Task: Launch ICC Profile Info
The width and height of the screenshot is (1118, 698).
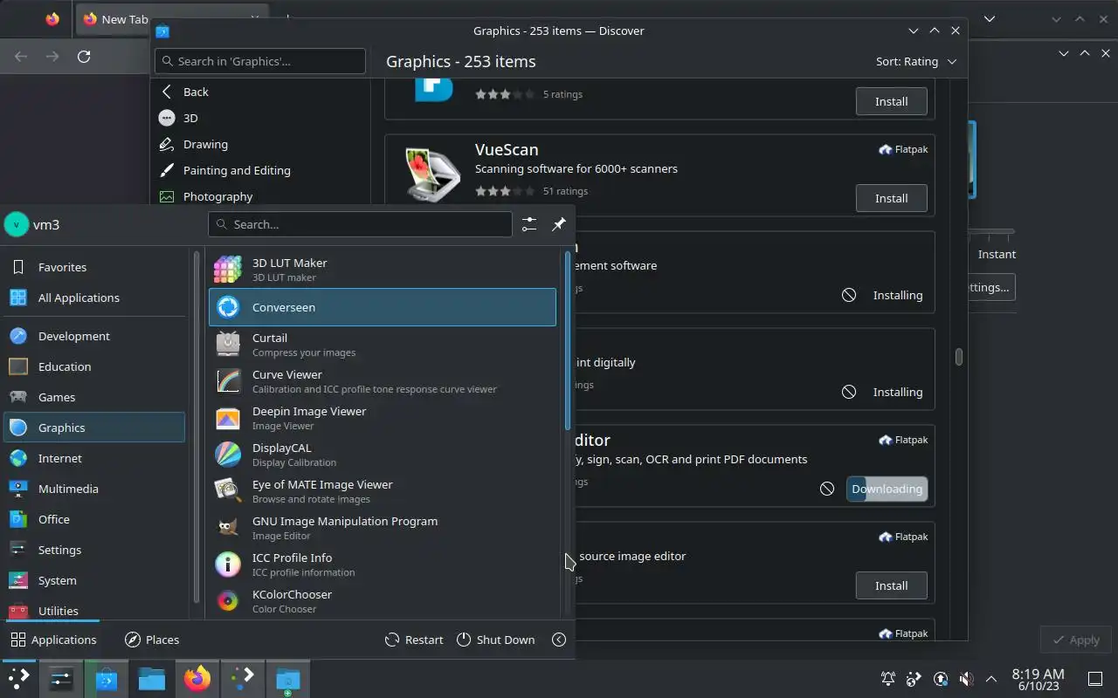Action: [383, 565]
